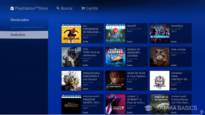Image resolution: width=205 pixels, height=115 pixels.
Task: Click the shopping cart icon
Action: tap(83, 8)
